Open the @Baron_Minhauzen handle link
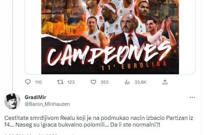The width and height of the screenshot is (204, 135). 47,104
